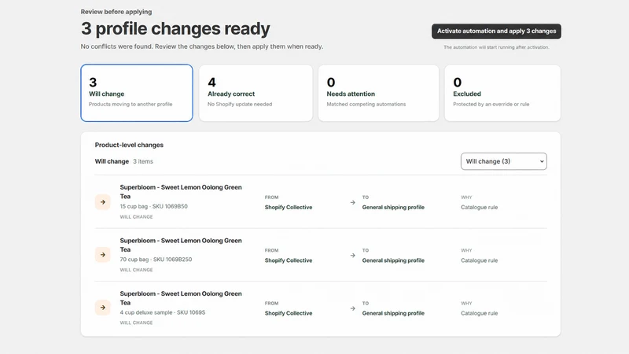Click orange arrow icon for SKU 1069B250 row
The height and width of the screenshot is (354, 629).
coord(103,255)
